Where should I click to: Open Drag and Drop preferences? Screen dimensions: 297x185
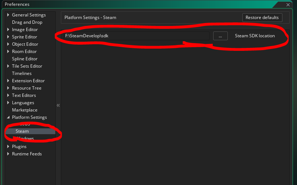click(27, 22)
